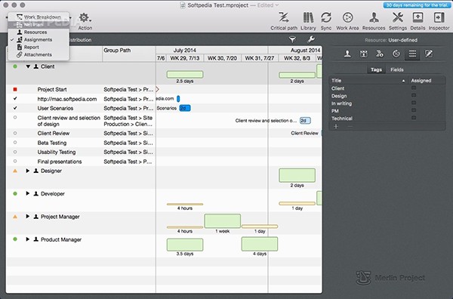Select the clock inspector tab icon
453x299 pixels.
coord(396,54)
